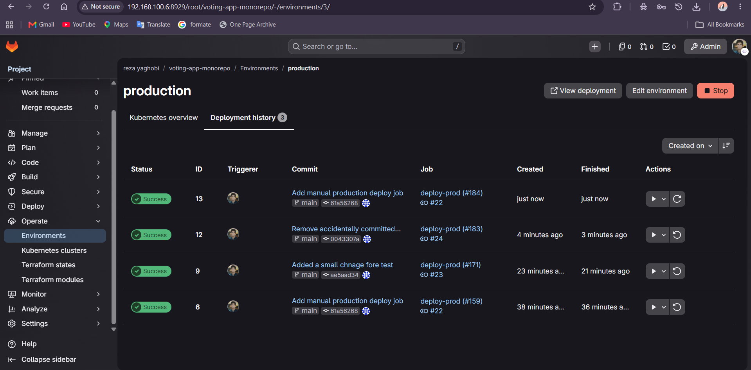The height and width of the screenshot is (370, 751).
Task: Open the Created on sort dropdown
Action: pyautogui.click(x=690, y=146)
